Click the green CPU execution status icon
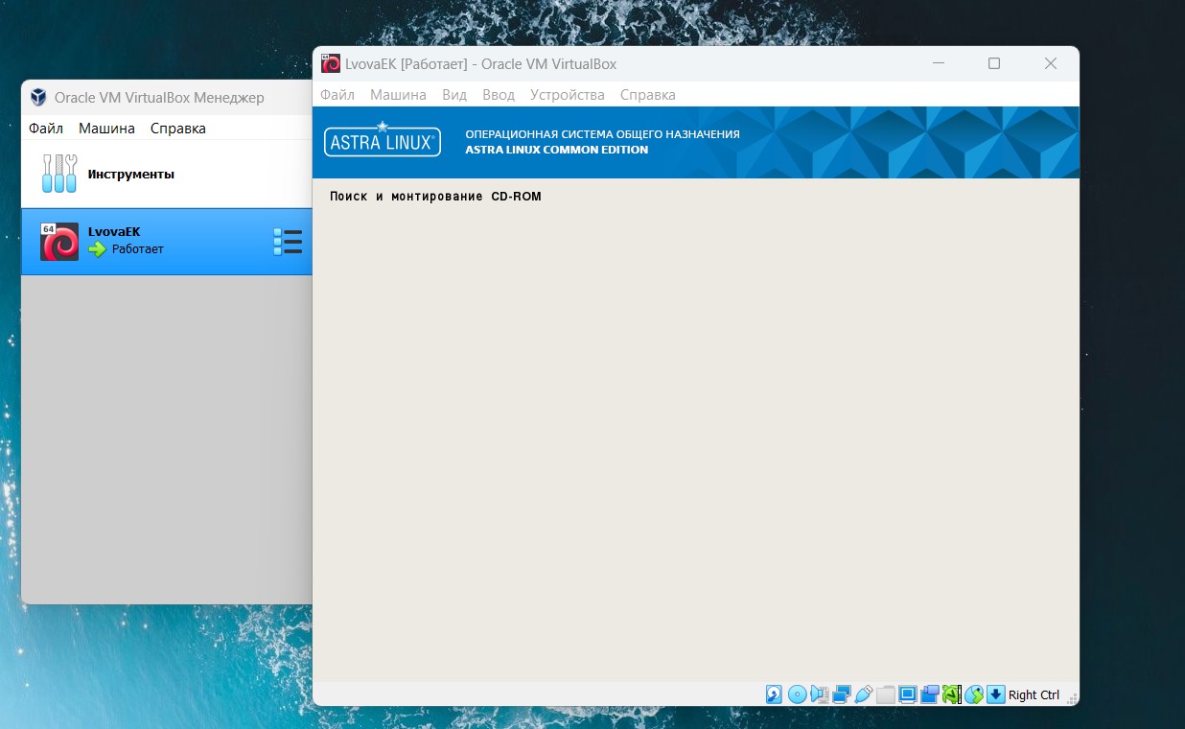Image resolution: width=1185 pixels, height=729 pixels. (x=952, y=694)
